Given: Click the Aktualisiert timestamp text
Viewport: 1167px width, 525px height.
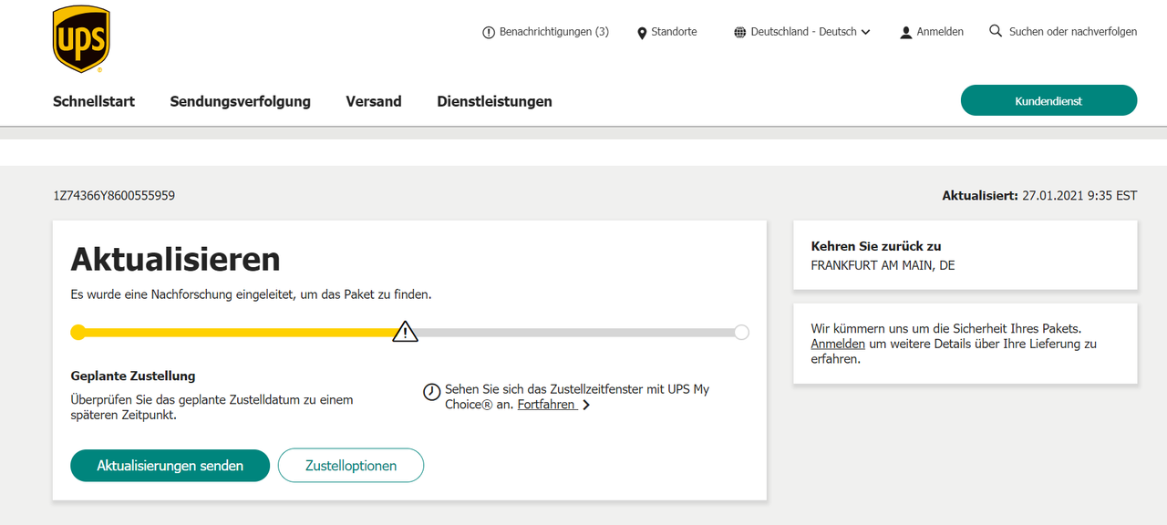Looking at the screenshot, I should click(1039, 196).
